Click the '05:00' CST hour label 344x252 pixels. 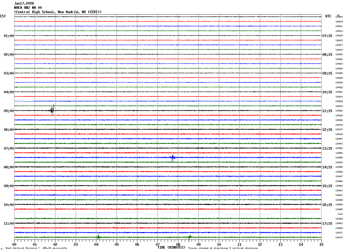9,111
